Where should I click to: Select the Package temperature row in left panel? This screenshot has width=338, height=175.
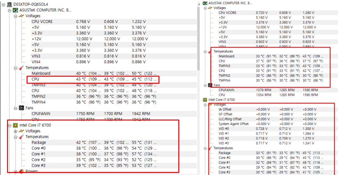114,142
